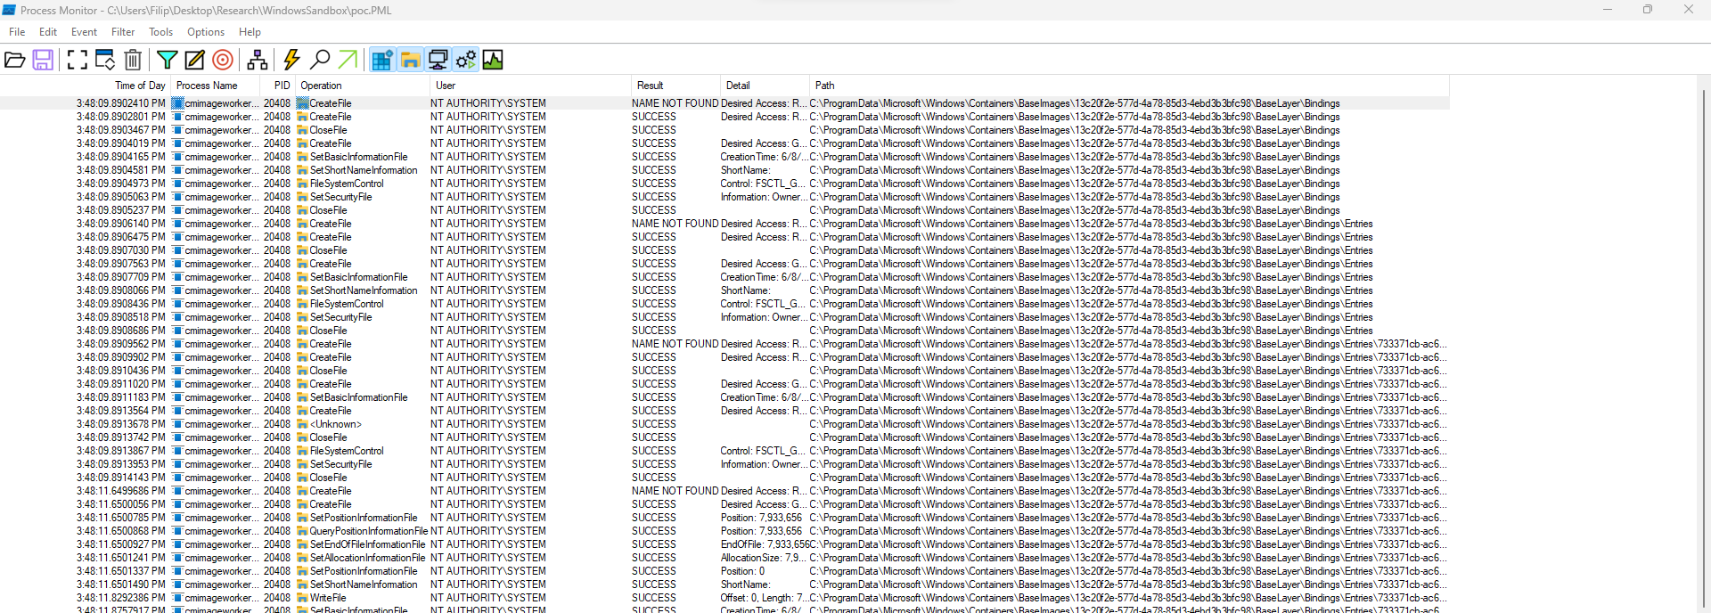Image resolution: width=1711 pixels, height=613 pixels.
Task: Open the Process Tree icon
Action: [x=258, y=60]
